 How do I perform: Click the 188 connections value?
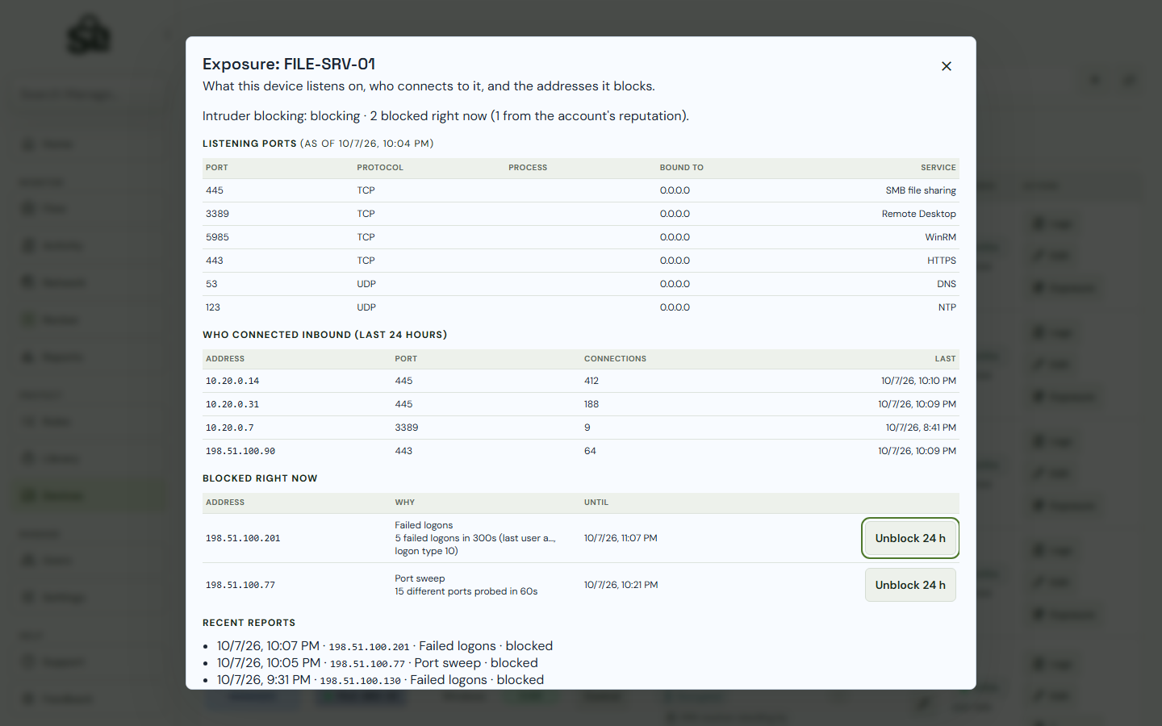591,404
